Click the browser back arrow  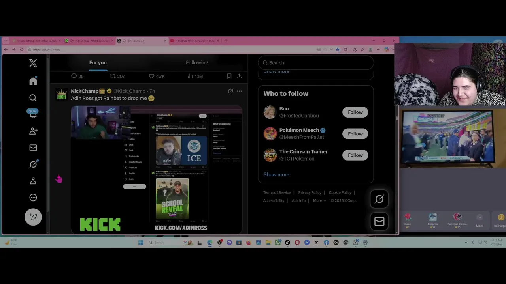point(6,49)
